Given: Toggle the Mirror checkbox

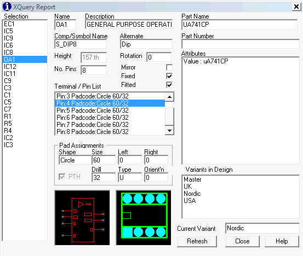Looking at the screenshot, I should [169, 67].
